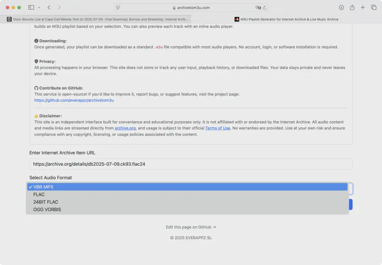382x265 pixels.
Task: Open a new tab with plus icon
Action: pos(363,8)
